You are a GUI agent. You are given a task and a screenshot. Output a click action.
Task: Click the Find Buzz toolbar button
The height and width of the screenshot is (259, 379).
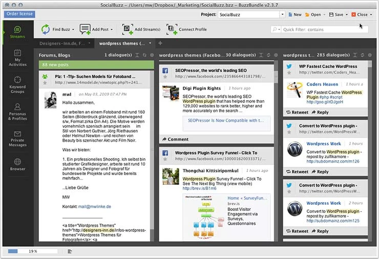[57, 30]
